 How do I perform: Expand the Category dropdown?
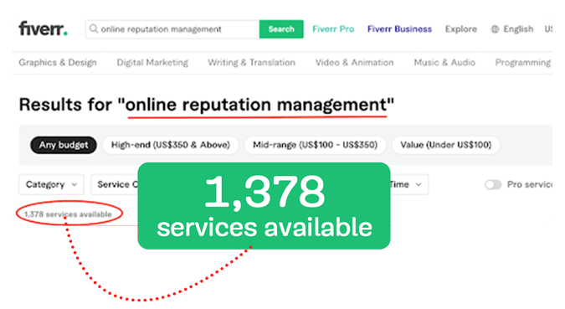pos(51,184)
